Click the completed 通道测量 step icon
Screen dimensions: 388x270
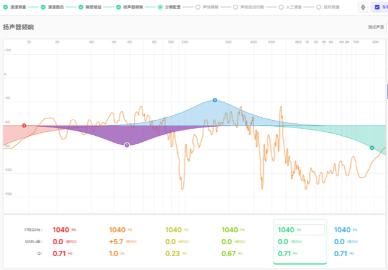pyautogui.click(x=5, y=7)
